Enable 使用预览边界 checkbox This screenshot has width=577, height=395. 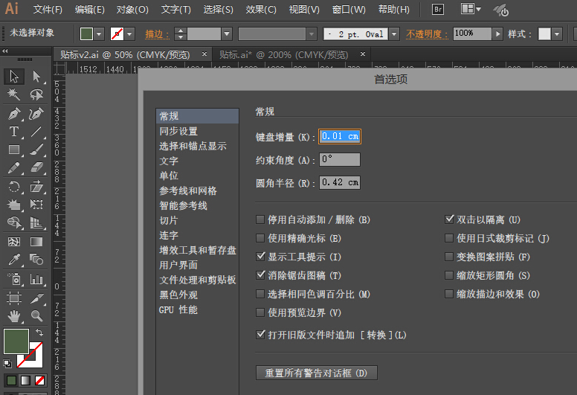(x=260, y=313)
